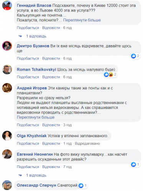Expand Геннадий Власов comment with Переглянути більше
Image resolution: width=143 pixels, height=191 pixels.
(82, 20)
